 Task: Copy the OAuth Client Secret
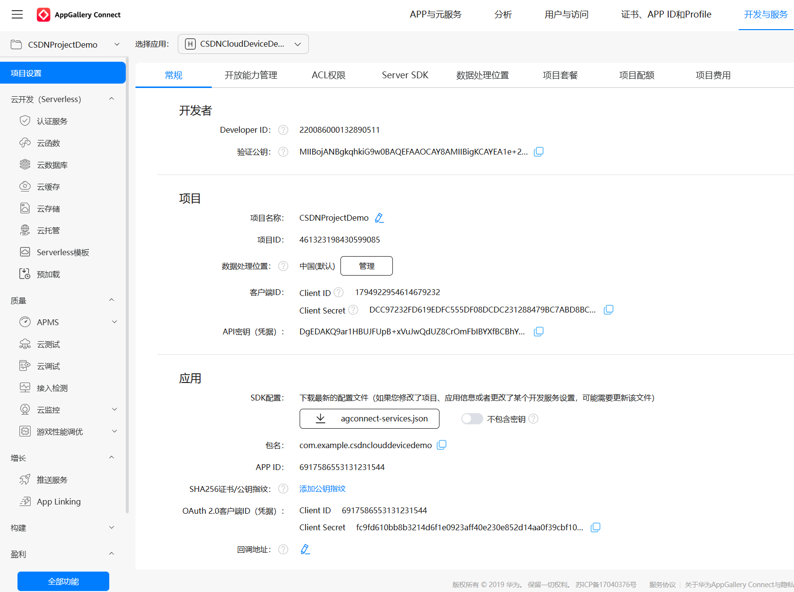coord(595,527)
